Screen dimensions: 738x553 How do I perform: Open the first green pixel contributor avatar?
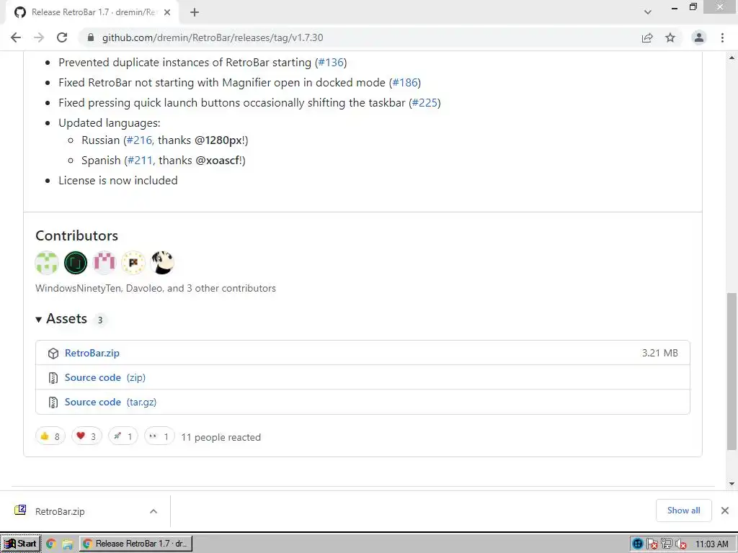coord(47,263)
